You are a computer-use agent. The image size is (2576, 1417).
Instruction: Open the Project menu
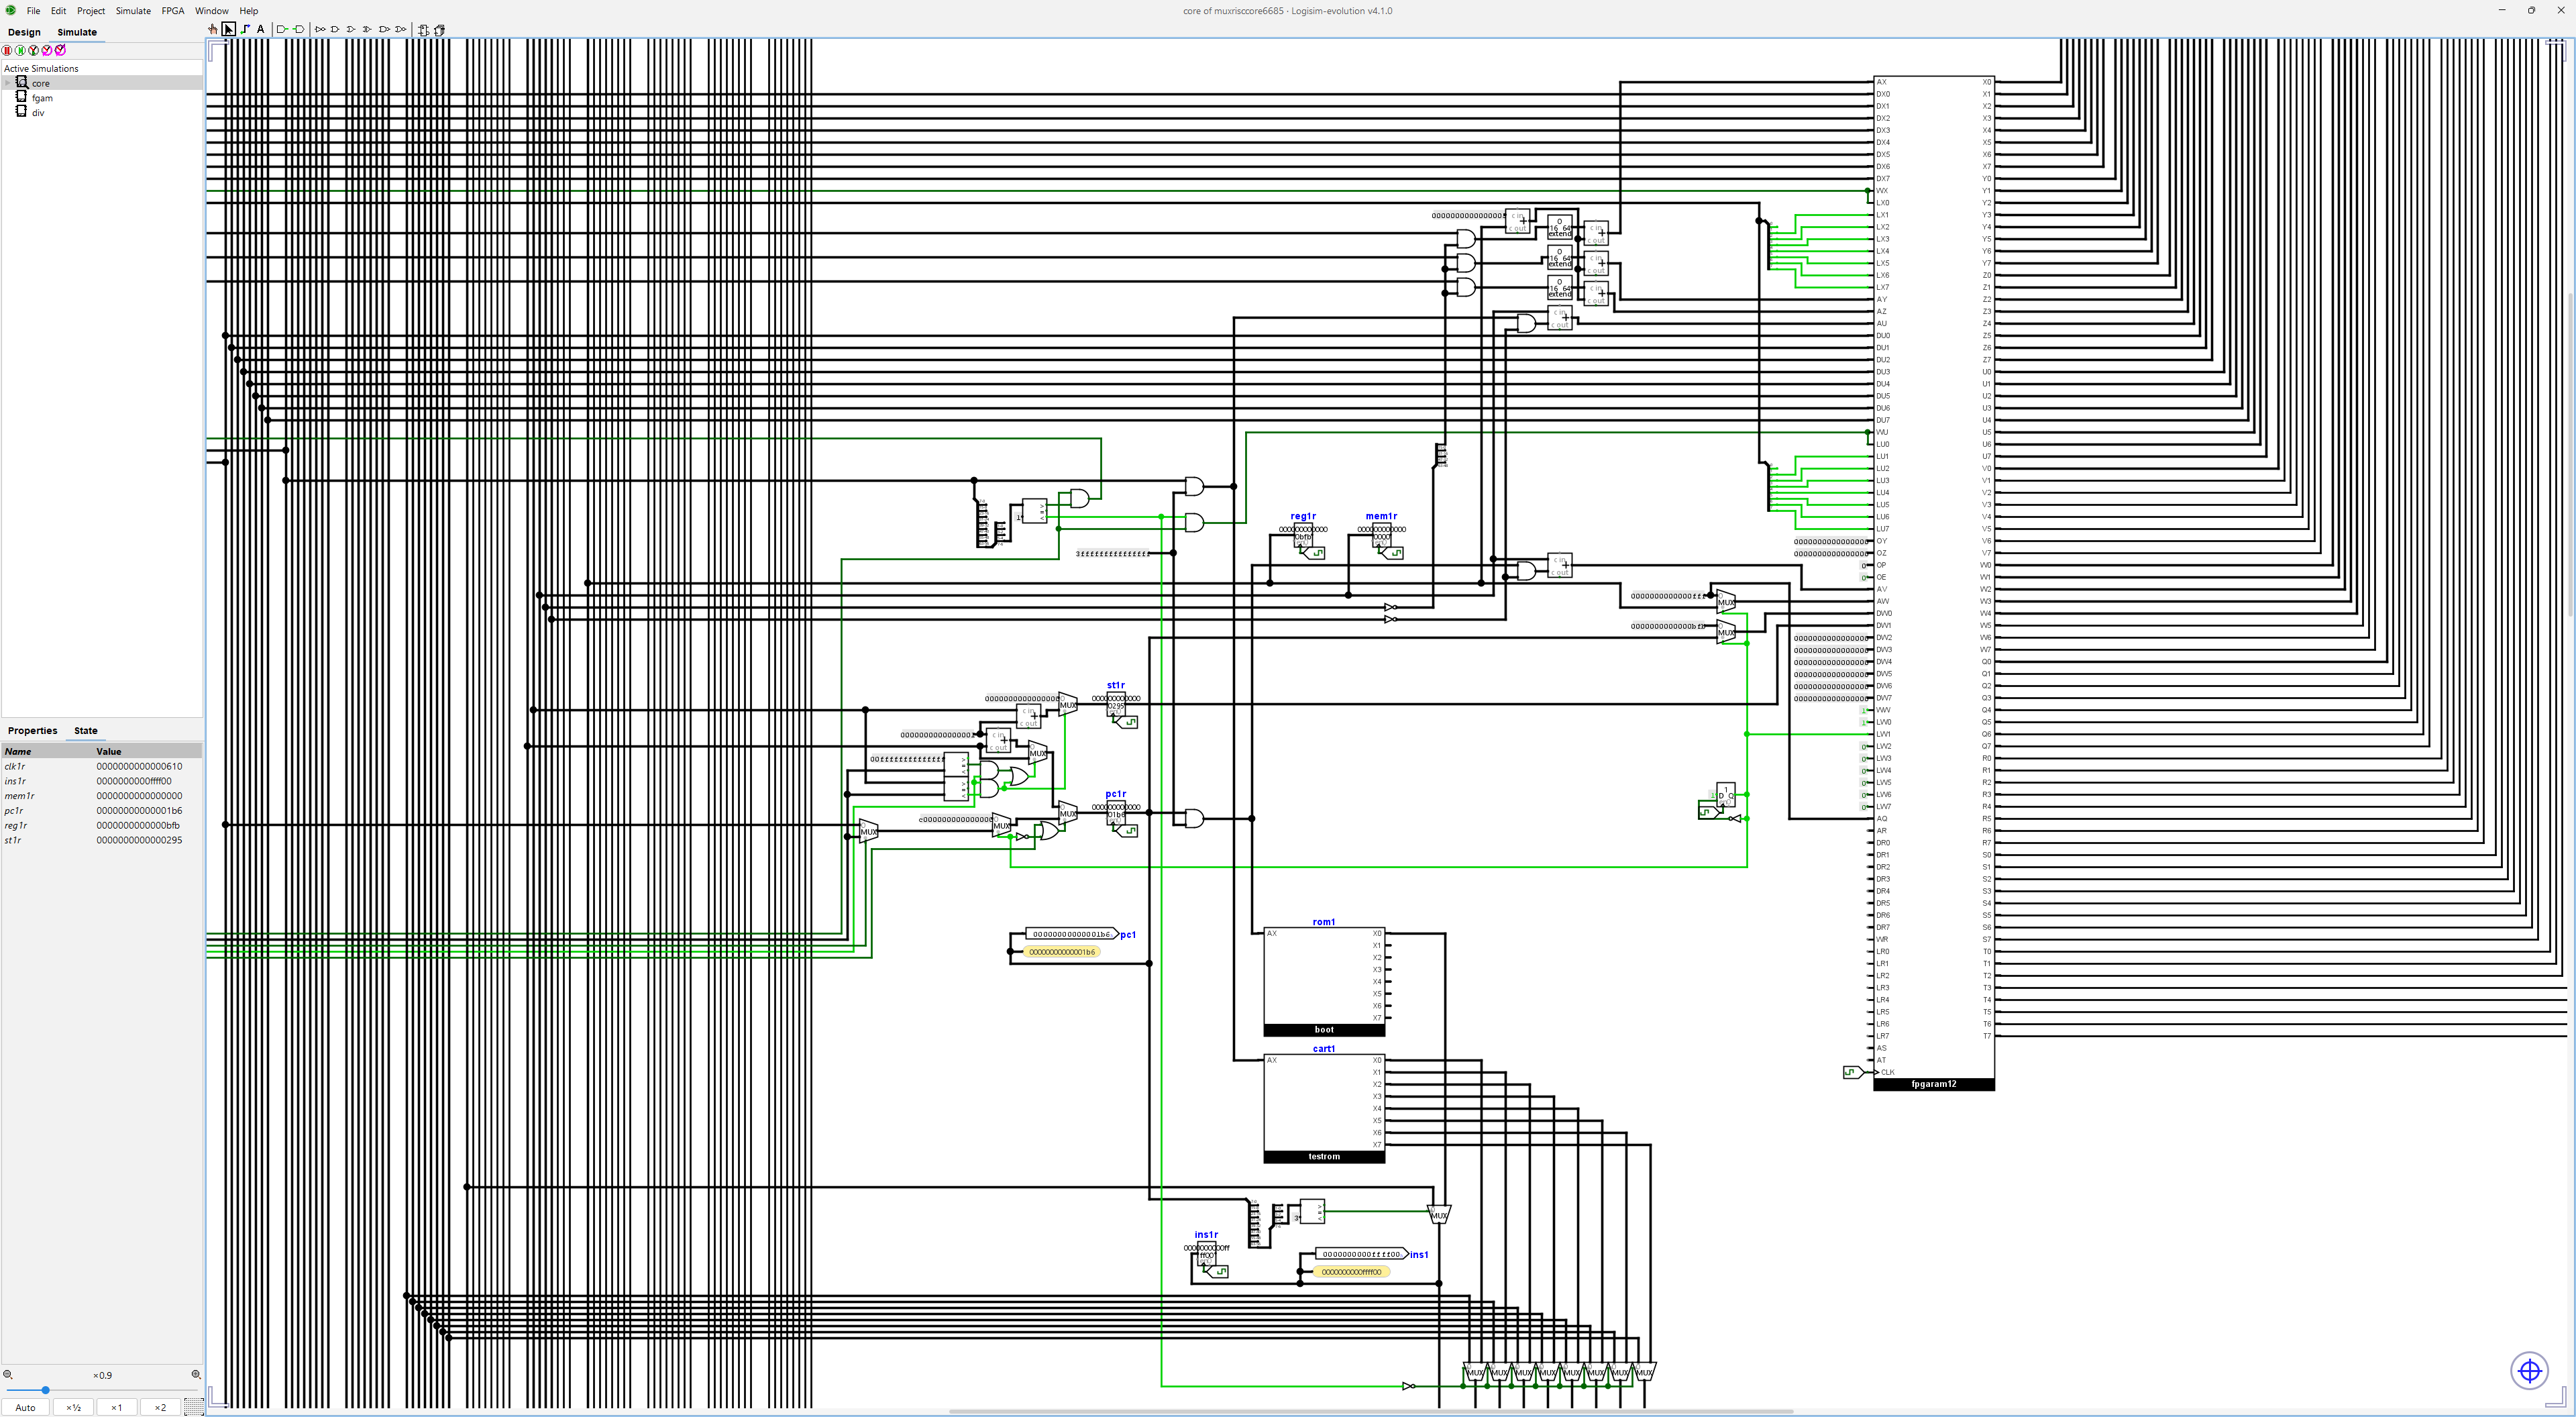coord(91,11)
